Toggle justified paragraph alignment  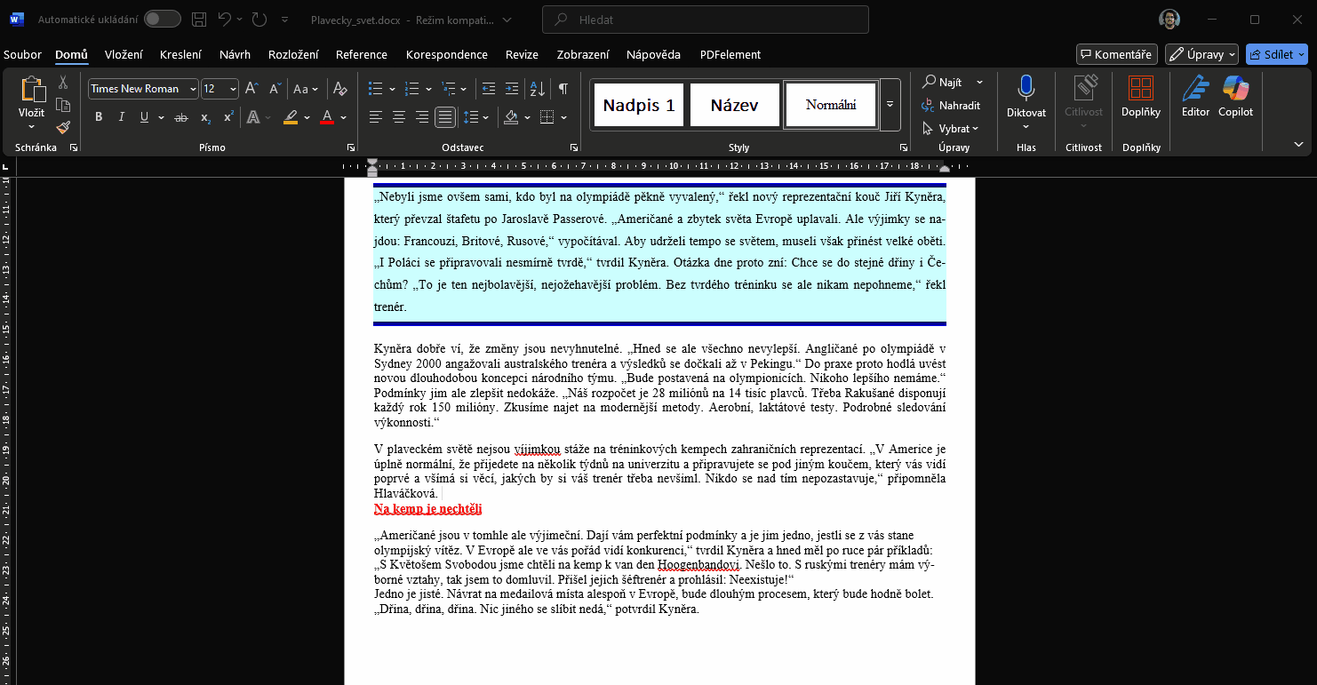coord(445,117)
